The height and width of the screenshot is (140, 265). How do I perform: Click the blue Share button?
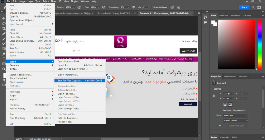(244, 7)
